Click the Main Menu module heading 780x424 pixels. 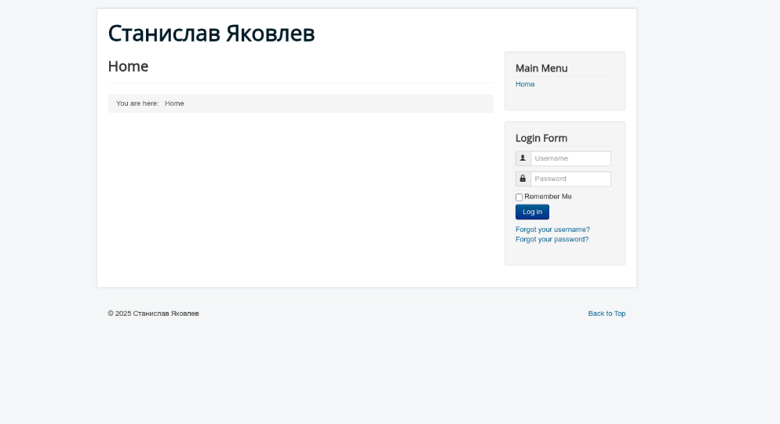tap(541, 68)
